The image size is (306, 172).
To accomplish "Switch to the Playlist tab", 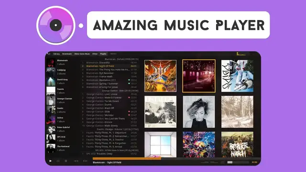I will tap(103, 54).
